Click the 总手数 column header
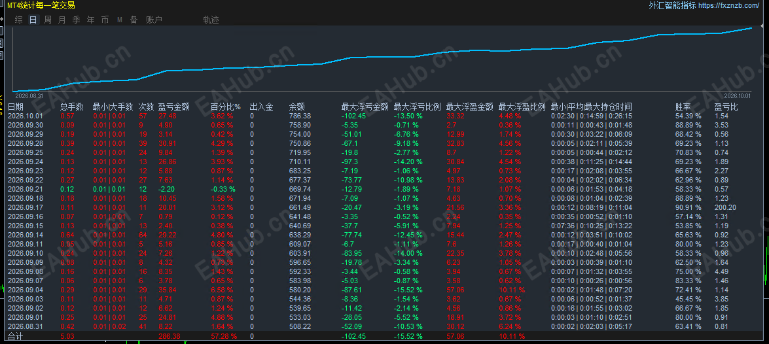 pos(71,107)
